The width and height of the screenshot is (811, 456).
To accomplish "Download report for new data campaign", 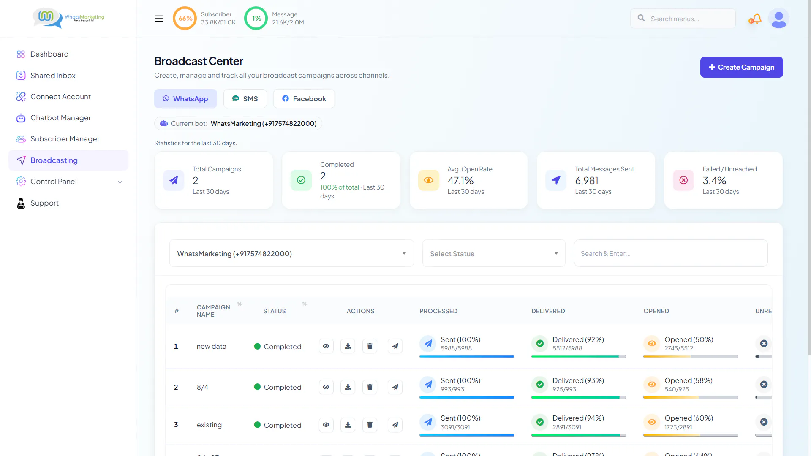I will tap(348, 346).
